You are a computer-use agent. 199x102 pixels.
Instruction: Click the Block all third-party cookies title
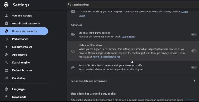coord(94,33)
